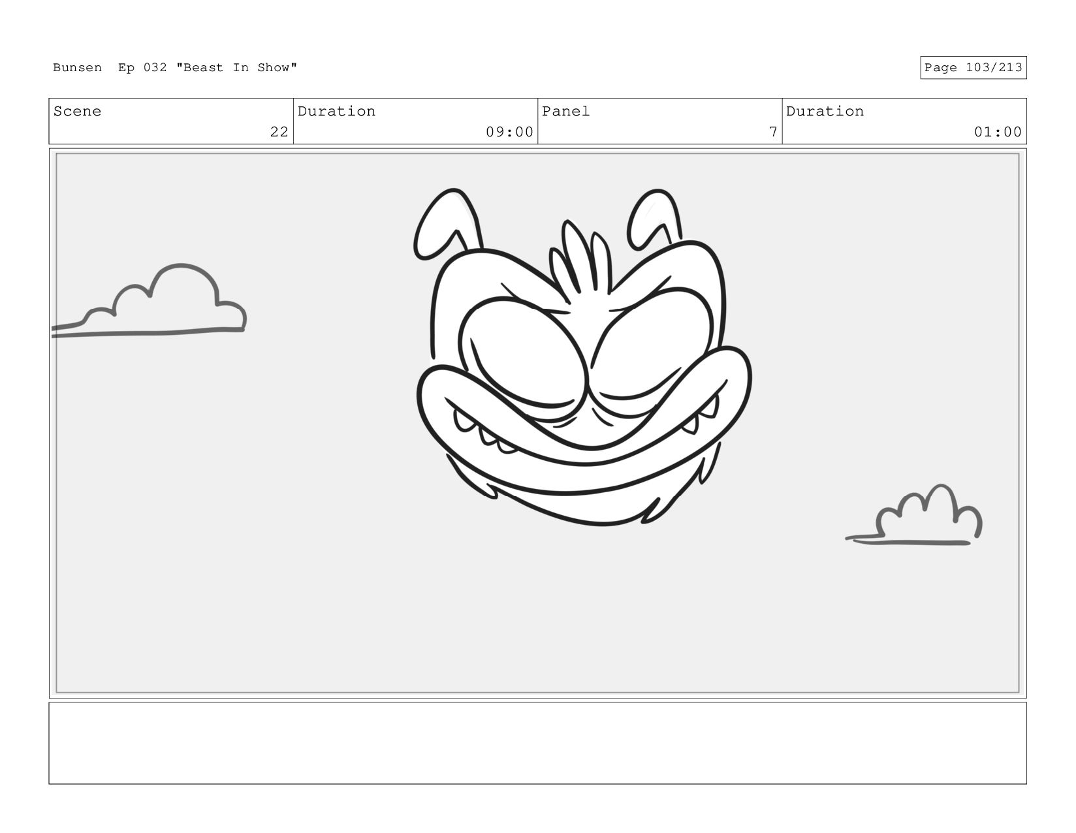Click the 'Panel' label
The height and width of the screenshot is (833, 1076).
click(x=565, y=112)
